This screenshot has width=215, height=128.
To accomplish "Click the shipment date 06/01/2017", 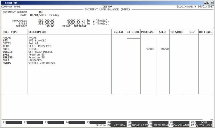I will tap(38, 15).
